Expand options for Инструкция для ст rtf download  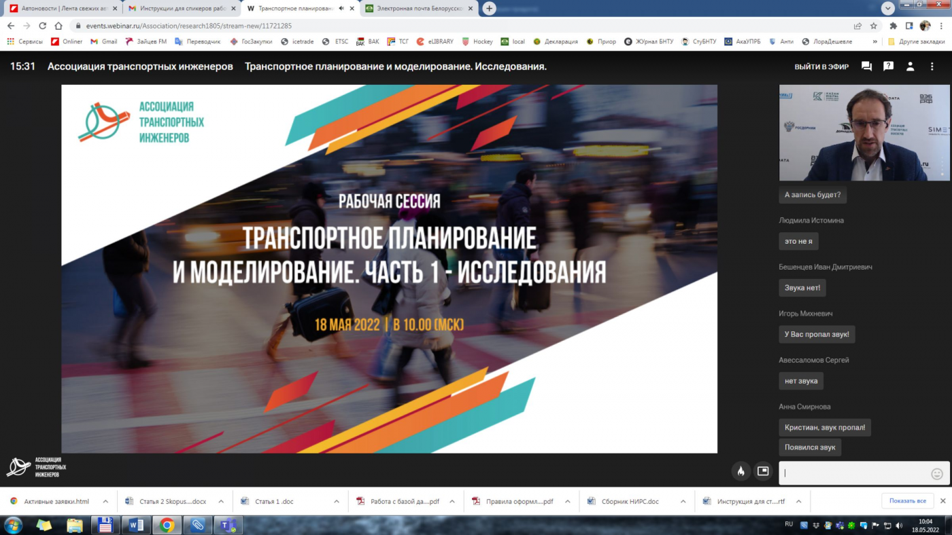[799, 501]
